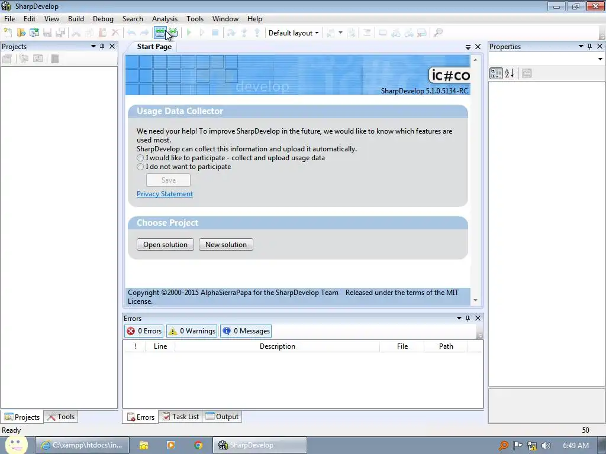Image resolution: width=606 pixels, height=454 pixels.
Task: Switch to the Output tab
Action: pyautogui.click(x=223, y=417)
